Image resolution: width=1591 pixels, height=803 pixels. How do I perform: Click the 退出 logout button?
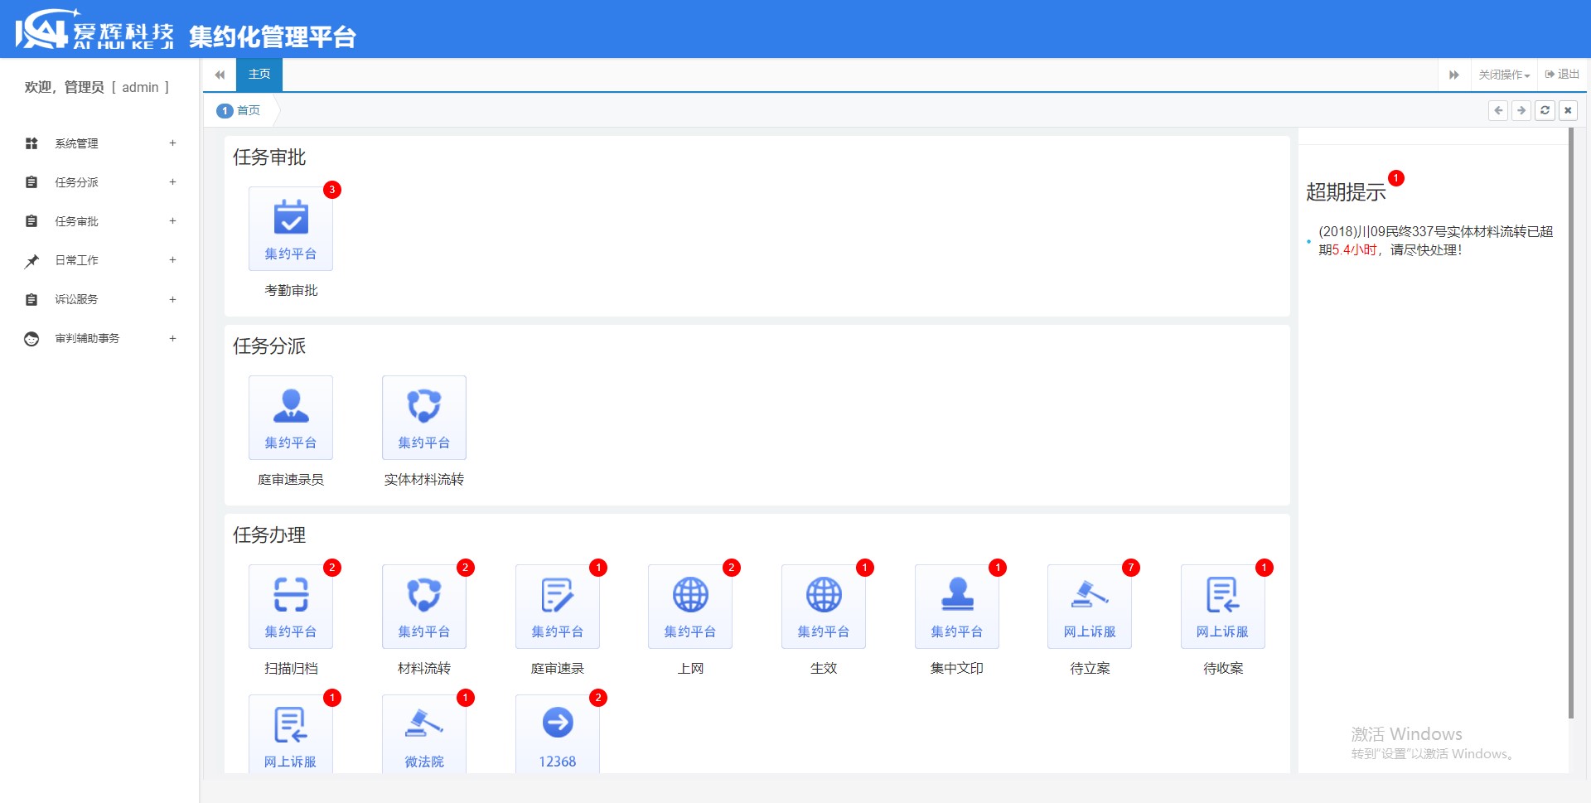coord(1562,75)
